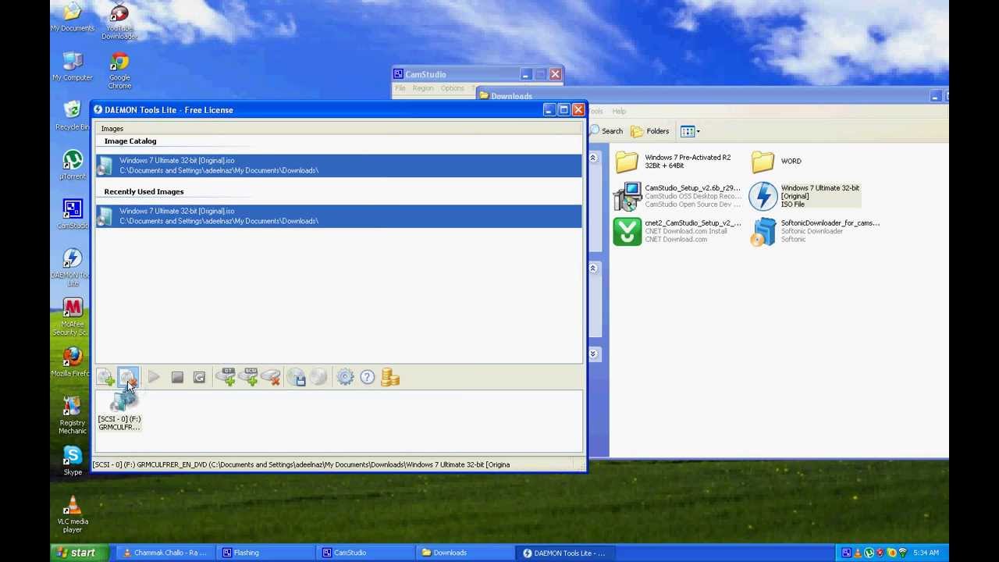The height and width of the screenshot is (562, 999).
Task: Add a DT virtual drive
Action: click(x=226, y=377)
